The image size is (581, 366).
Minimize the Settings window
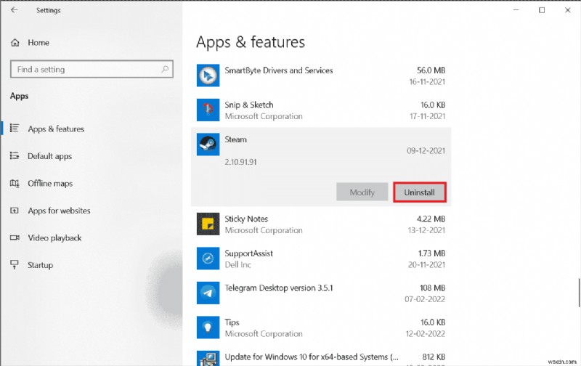[x=516, y=10]
